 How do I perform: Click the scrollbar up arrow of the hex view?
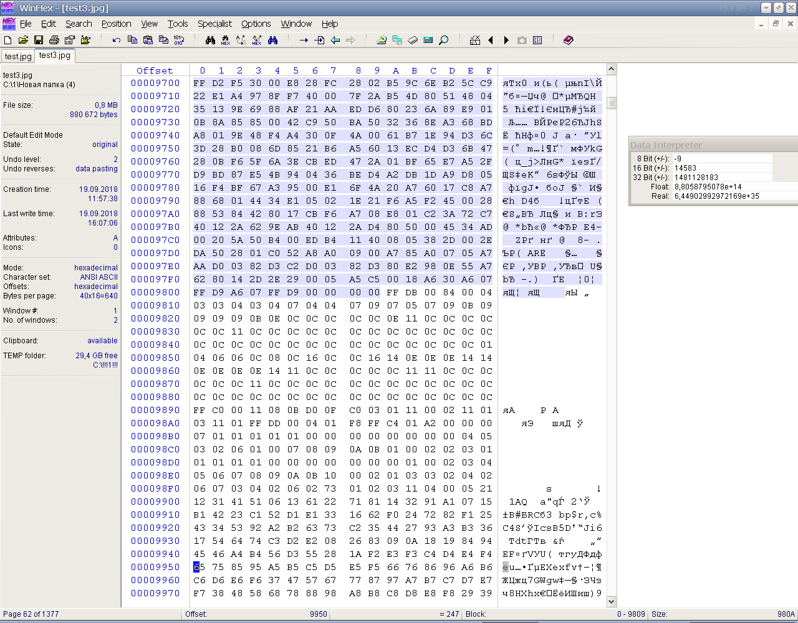click(x=612, y=69)
